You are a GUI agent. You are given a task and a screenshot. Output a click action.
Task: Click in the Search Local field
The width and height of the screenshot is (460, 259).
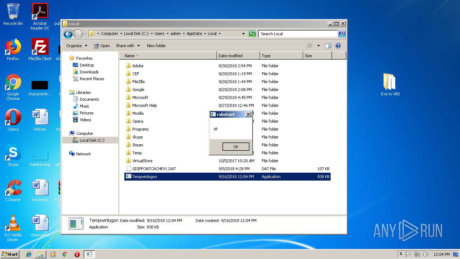coord(298,34)
